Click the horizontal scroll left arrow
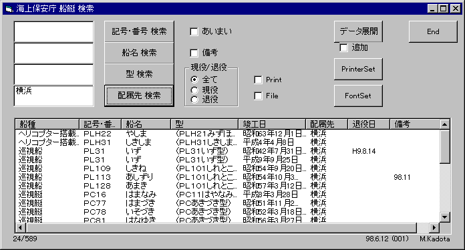Image resolution: width=465 pixels, height=250 pixels. (21, 228)
